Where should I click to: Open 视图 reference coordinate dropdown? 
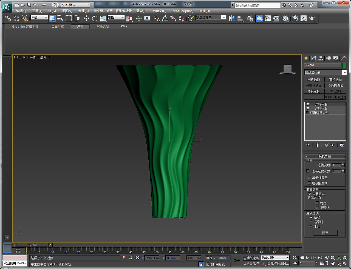pyautogui.click(x=116, y=17)
